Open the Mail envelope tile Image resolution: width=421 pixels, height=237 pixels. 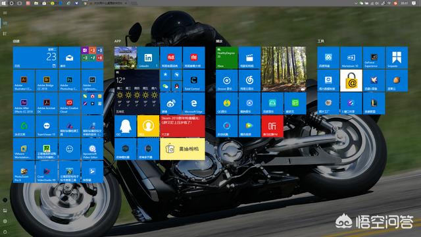(x=69, y=58)
